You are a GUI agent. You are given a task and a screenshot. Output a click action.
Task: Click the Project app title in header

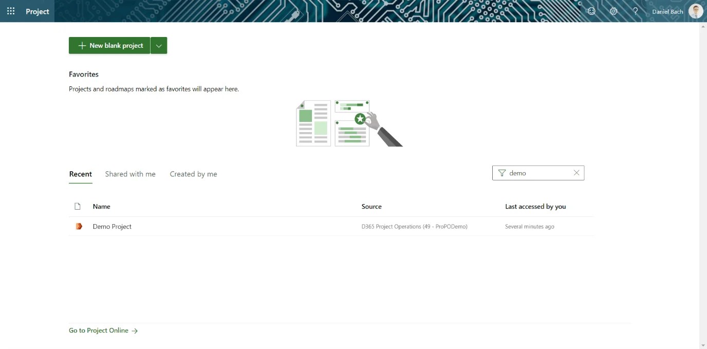(38, 11)
